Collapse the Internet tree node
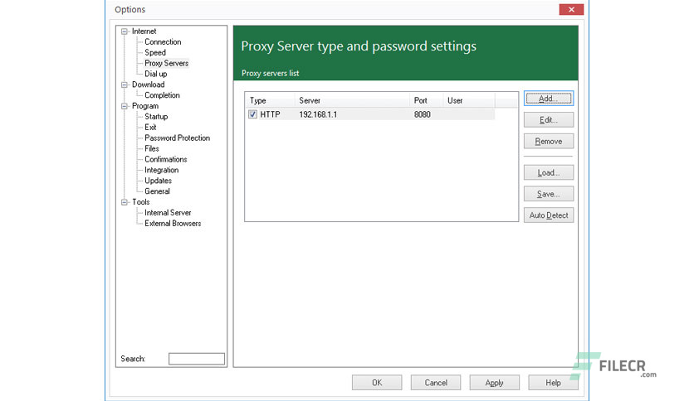The width and height of the screenshot is (694, 401). [125, 31]
